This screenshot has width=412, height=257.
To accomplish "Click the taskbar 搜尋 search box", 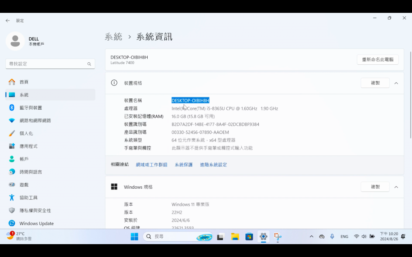I will click(x=178, y=237).
